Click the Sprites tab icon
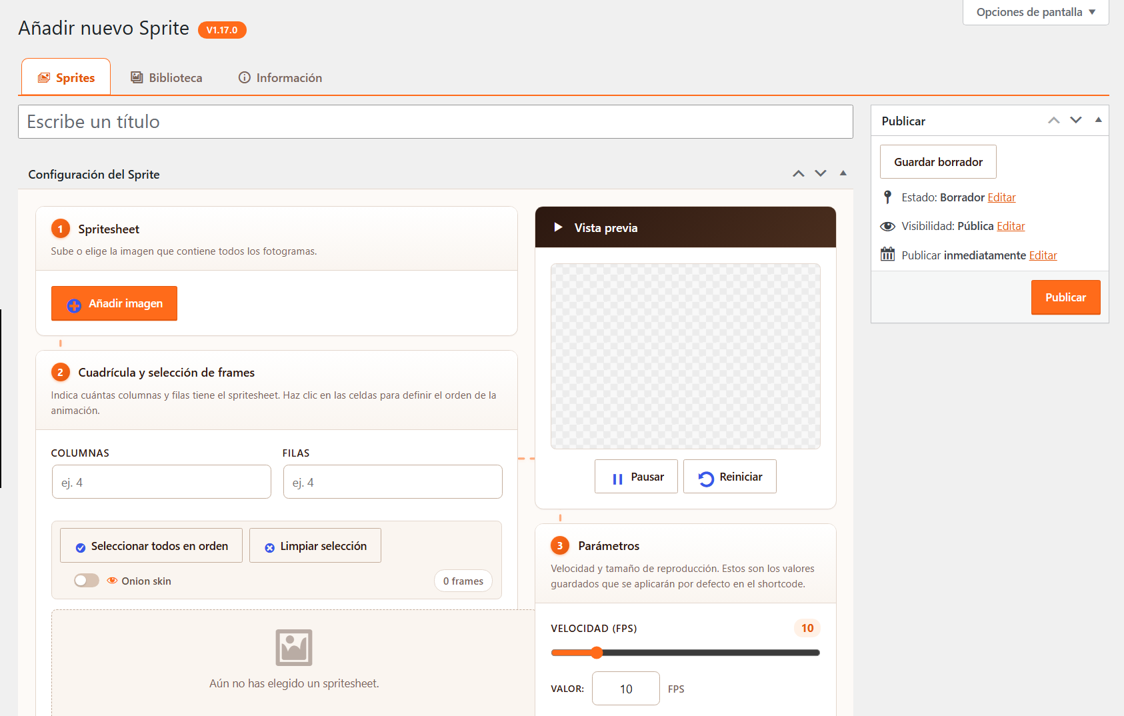Image resolution: width=1124 pixels, height=716 pixels. pyautogui.click(x=44, y=78)
